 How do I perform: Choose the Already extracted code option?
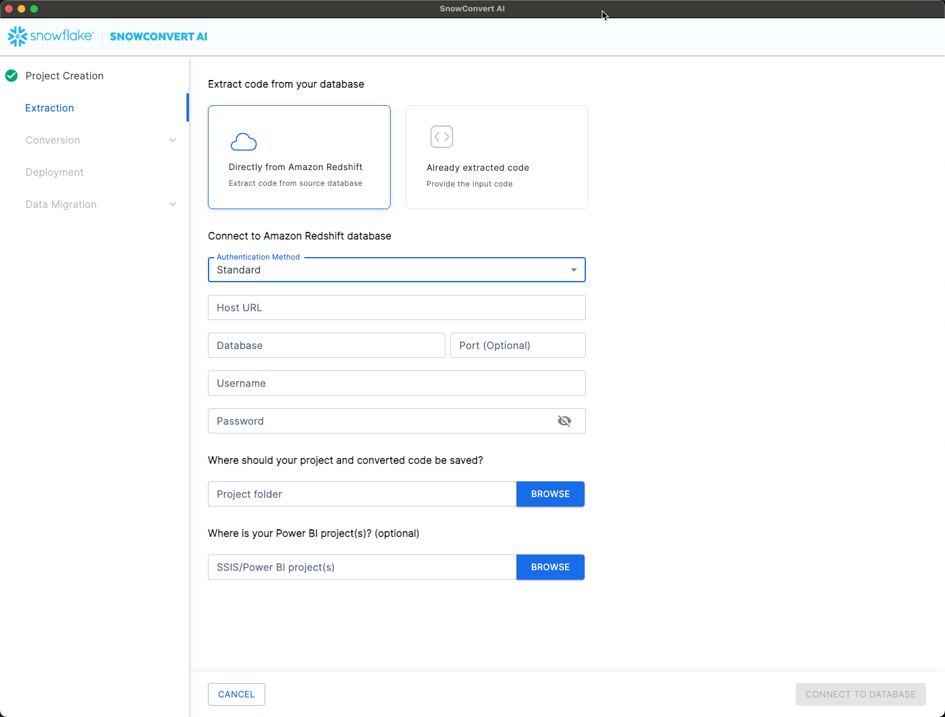(x=496, y=157)
